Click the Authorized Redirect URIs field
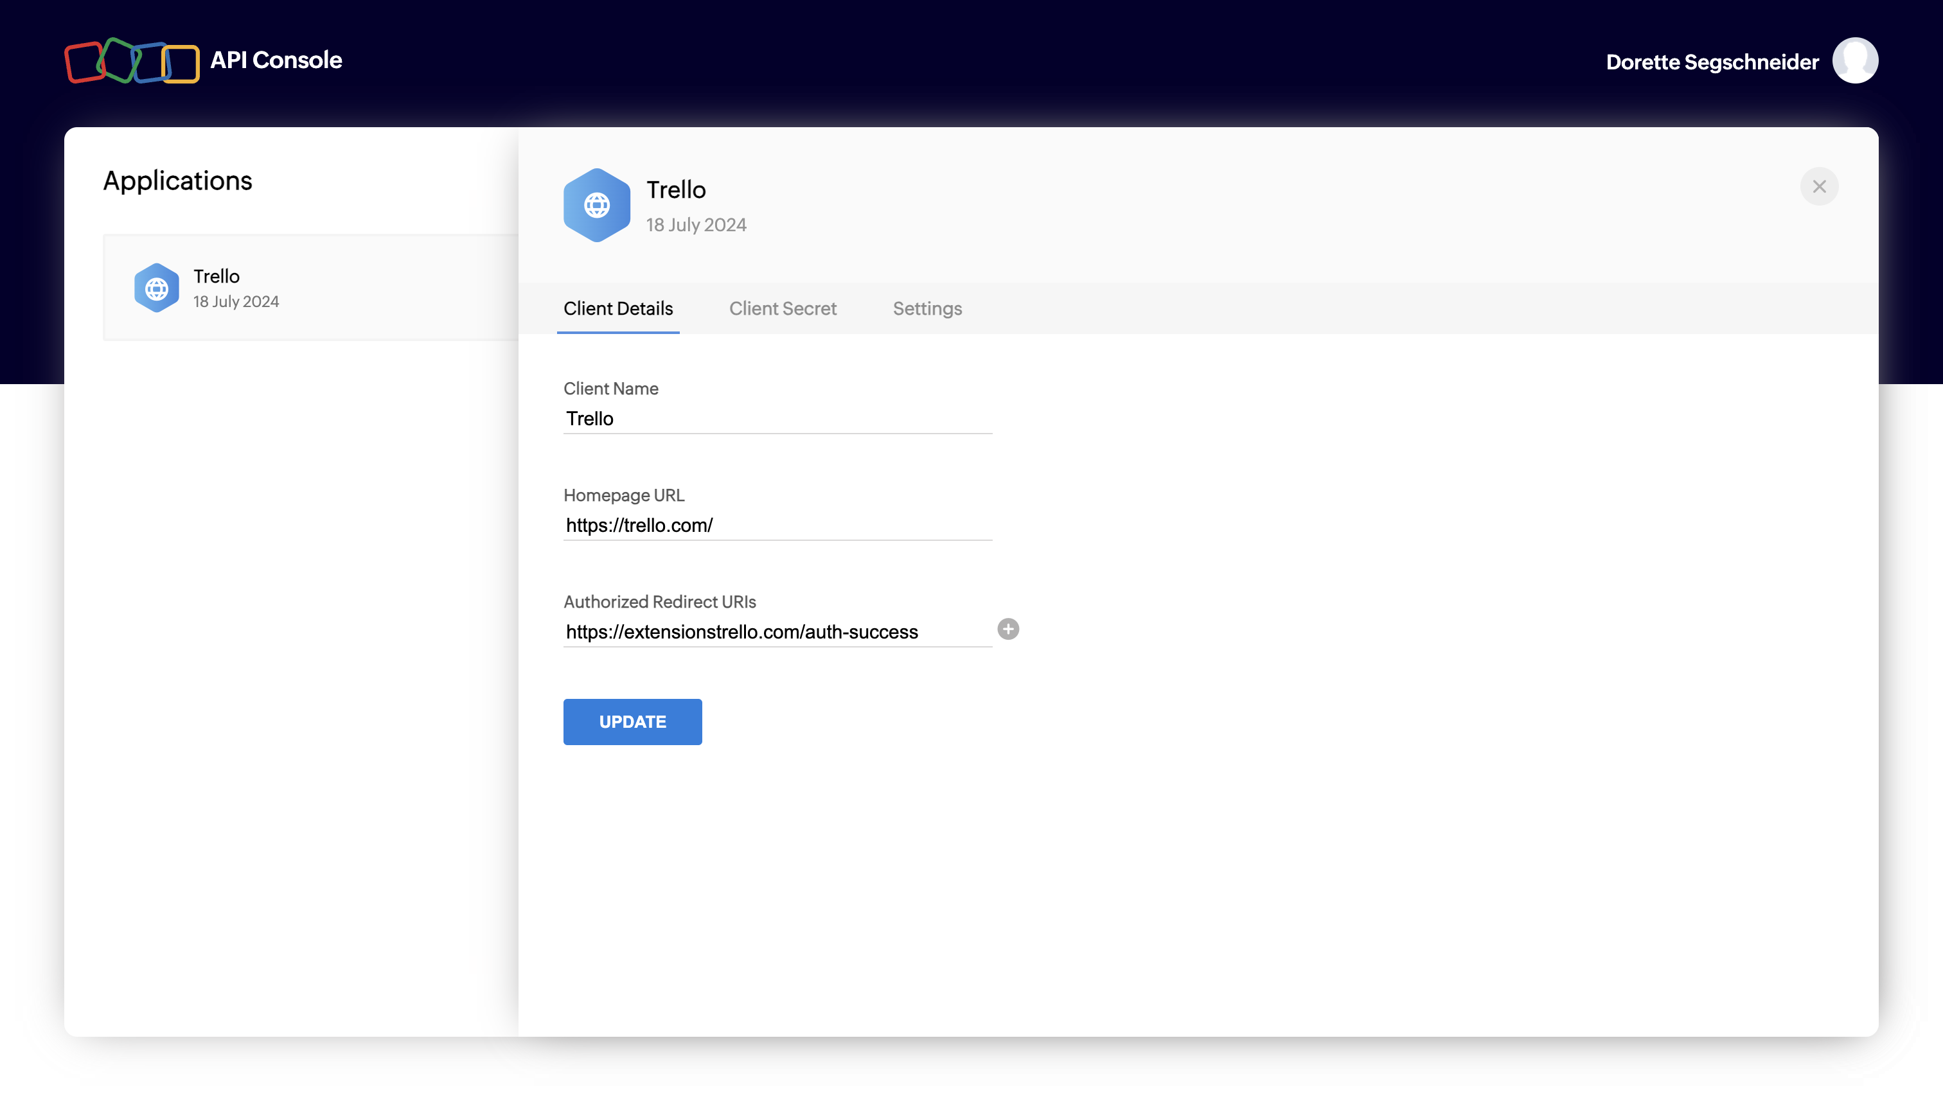The image size is (1943, 1101). [777, 632]
